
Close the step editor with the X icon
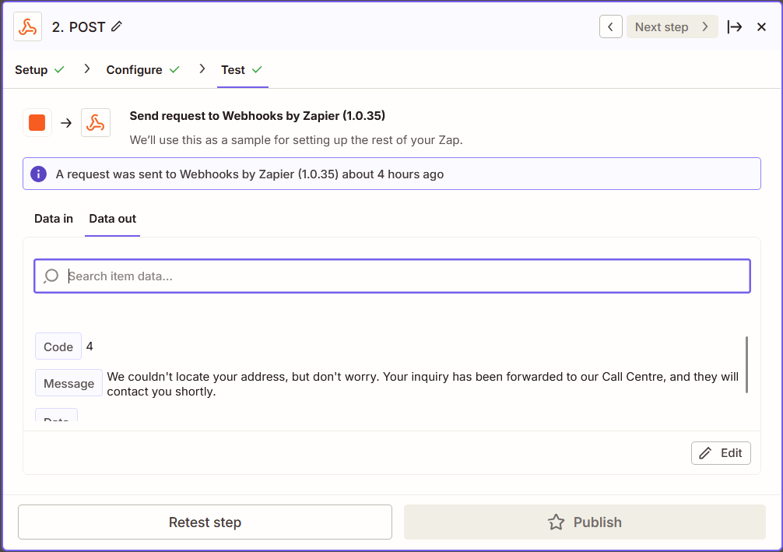pos(761,26)
